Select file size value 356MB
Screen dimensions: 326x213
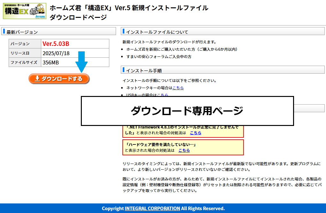[51, 62]
